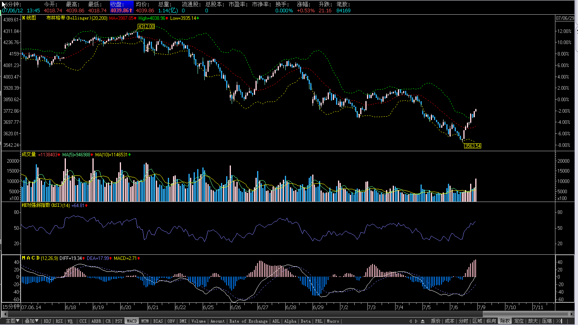Select the WR indicator tab
This screenshot has height=325, width=578.
tap(70, 321)
